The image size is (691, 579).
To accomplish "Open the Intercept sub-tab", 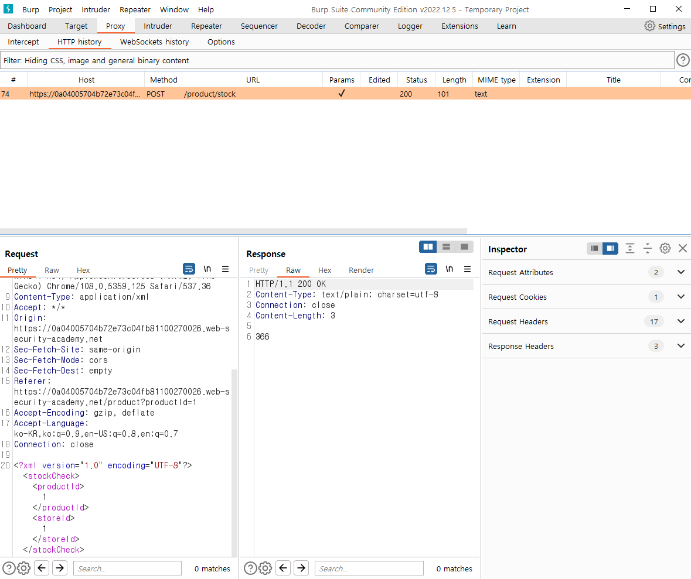I will pyautogui.click(x=23, y=42).
